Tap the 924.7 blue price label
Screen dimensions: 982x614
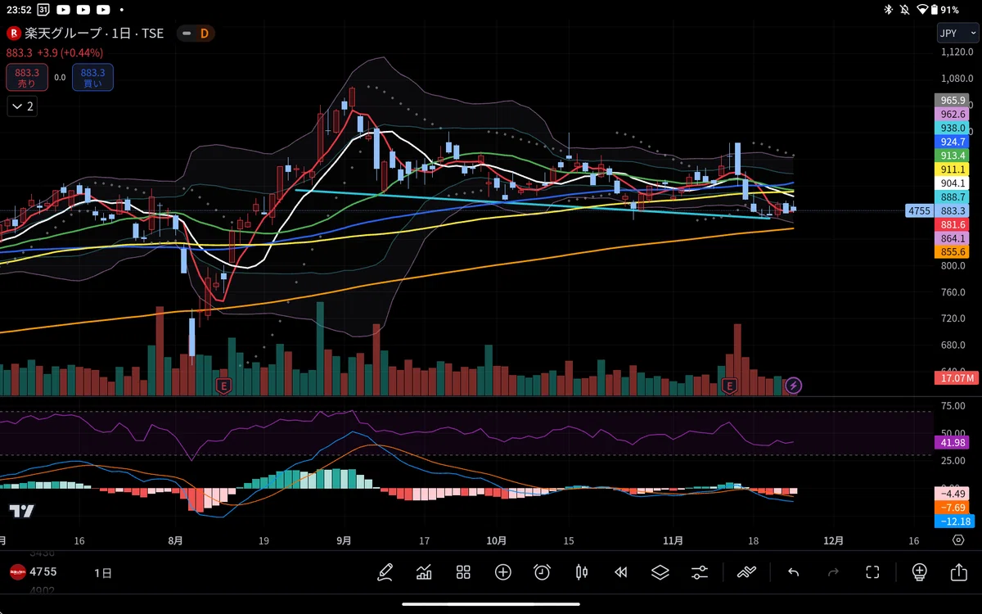(953, 142)
